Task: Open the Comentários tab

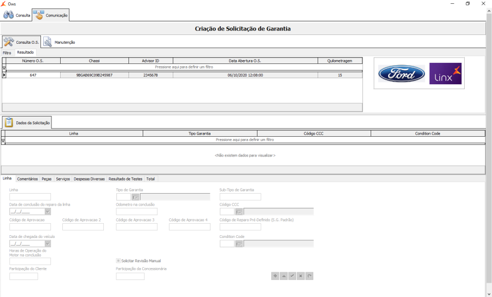Action: pos(27,179)
